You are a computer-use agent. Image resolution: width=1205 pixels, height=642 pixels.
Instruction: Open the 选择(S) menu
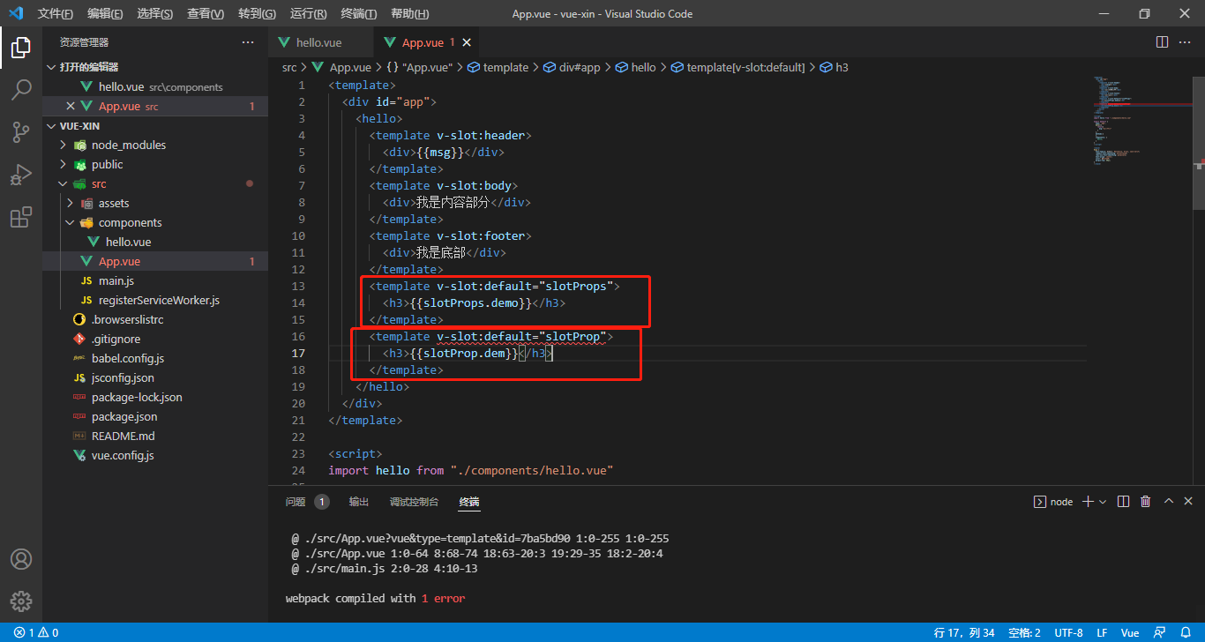(x=155, y=13)
